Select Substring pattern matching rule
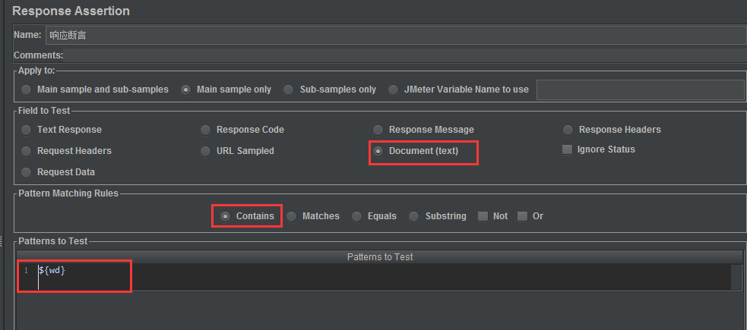This screenshot has width=747, height=330. coord(414,216)
